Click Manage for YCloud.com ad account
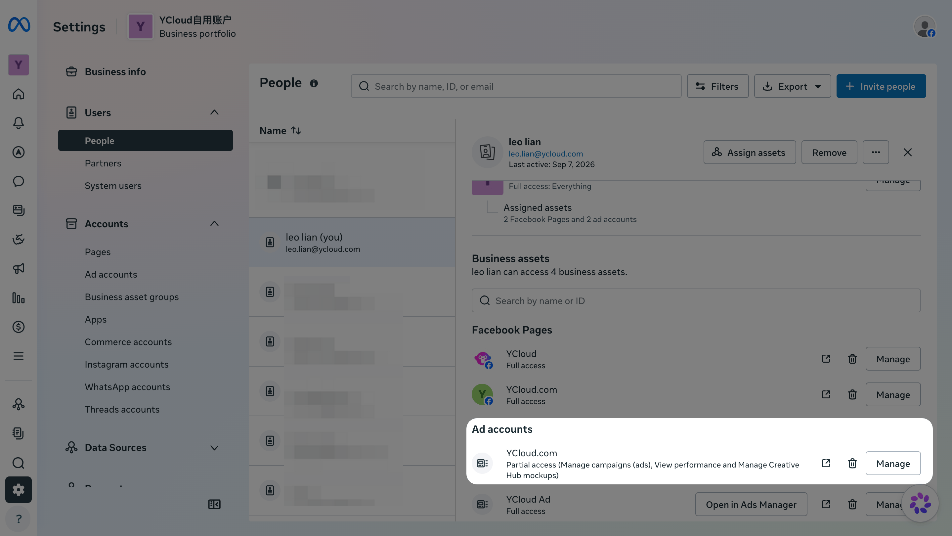 (893, 463)
